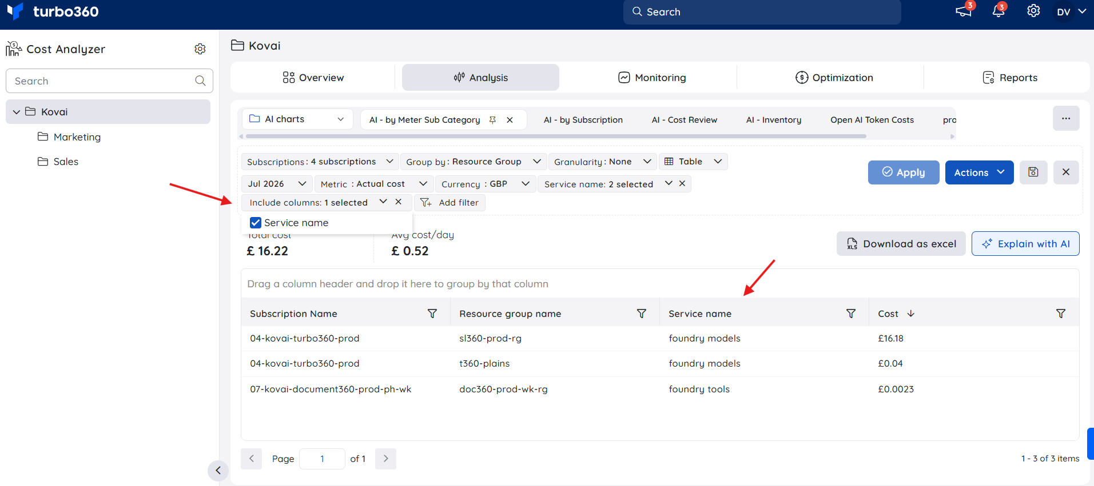The image size is (1094, 486).
Task: Close the AI - by Meter Sub Category view
Action: (510, 120)
